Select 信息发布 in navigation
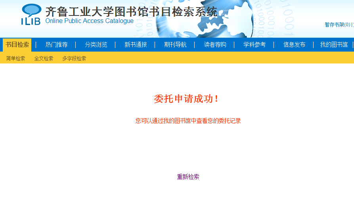The width and height of the screenshot is (354, 200). (294, 45)
